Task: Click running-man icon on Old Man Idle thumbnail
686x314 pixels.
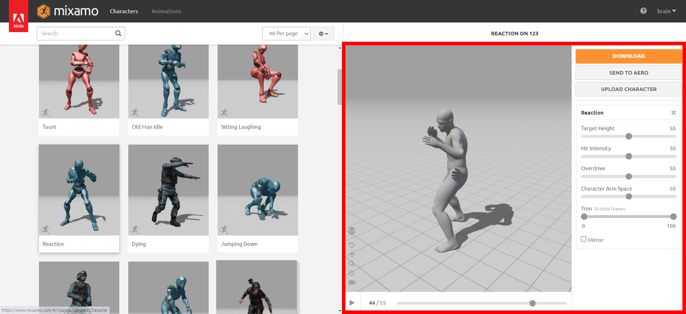Action: coord(135,113)
